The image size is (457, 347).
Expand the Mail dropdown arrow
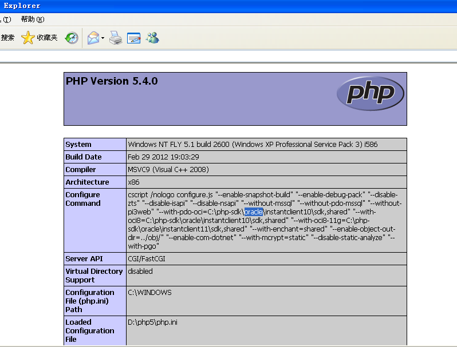point(103,38)
